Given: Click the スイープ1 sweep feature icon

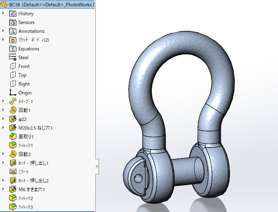Looking at the screenshot, I should [x=13, y=102].
